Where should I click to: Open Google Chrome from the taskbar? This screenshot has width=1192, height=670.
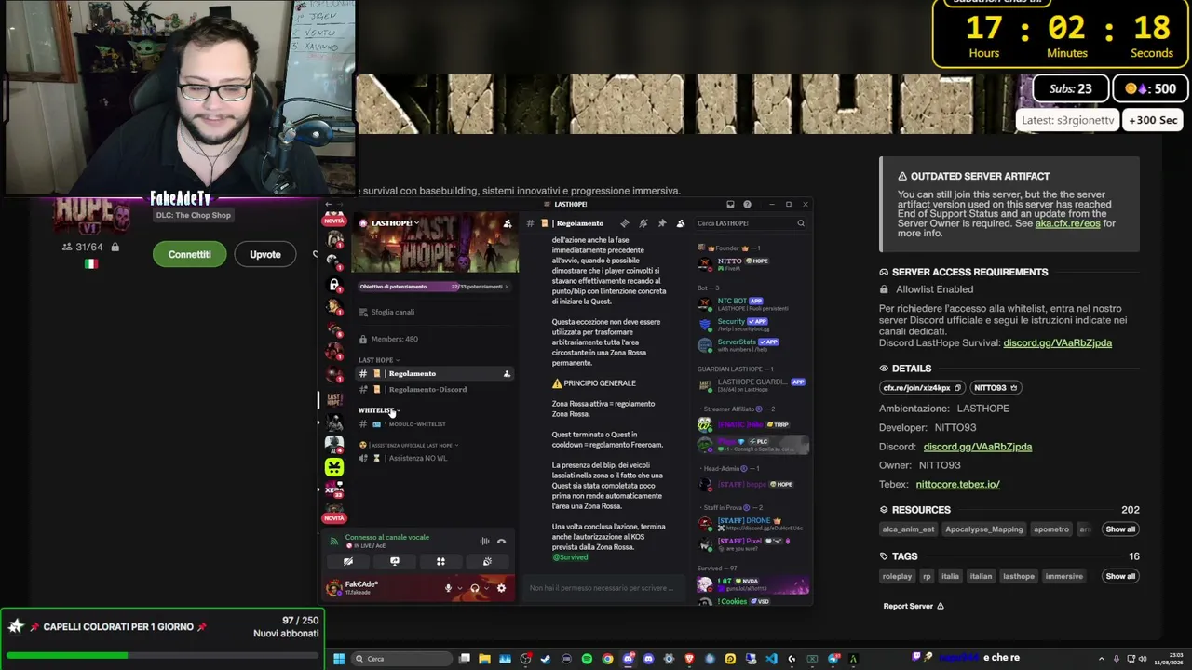(607, 659)
